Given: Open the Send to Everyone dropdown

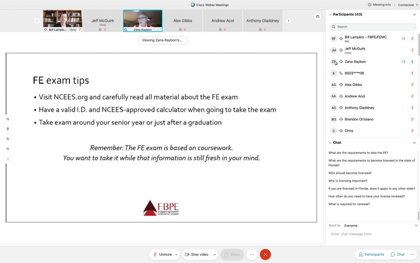Looking at the screenshot, I should (415, 226).
